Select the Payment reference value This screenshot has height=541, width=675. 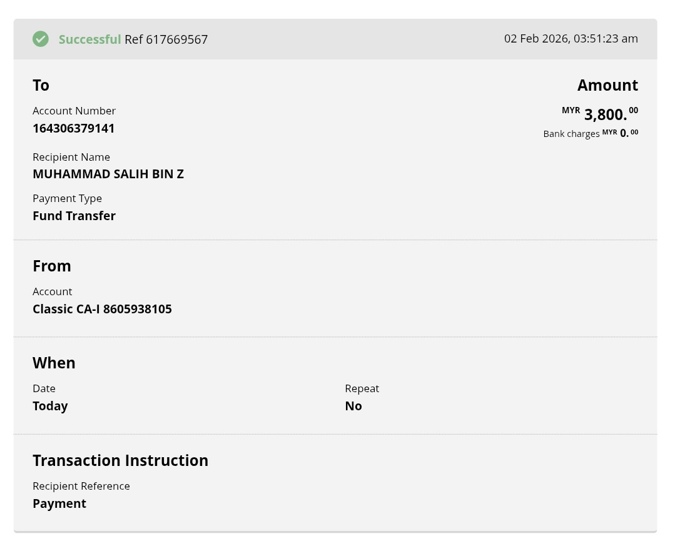pos(59,503)
